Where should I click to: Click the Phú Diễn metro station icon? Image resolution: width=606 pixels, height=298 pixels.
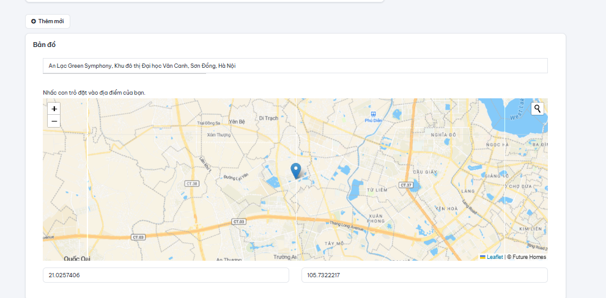tap(373, 114)
